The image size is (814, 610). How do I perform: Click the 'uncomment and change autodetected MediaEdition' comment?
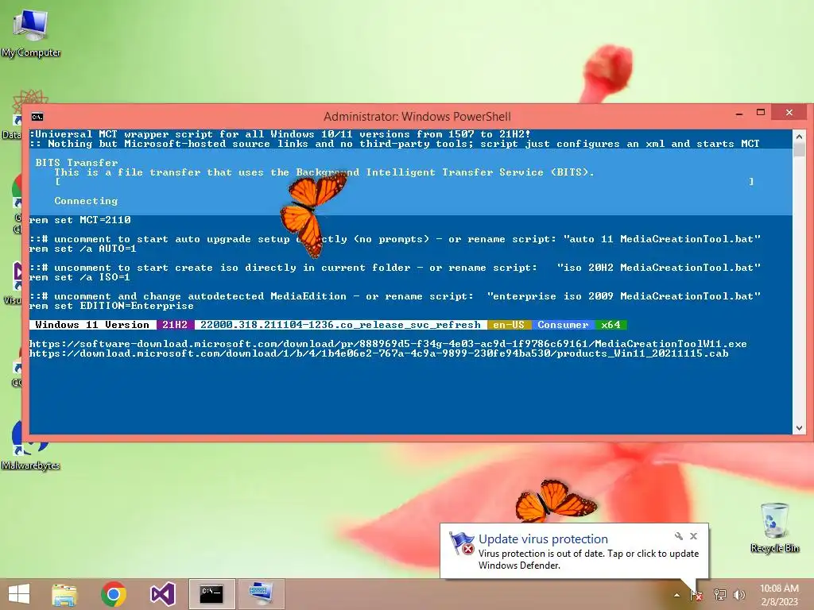tap(394, 296)
